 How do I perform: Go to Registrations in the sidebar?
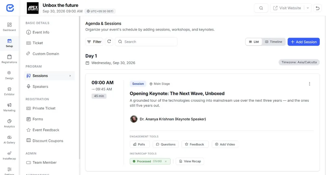10,59
